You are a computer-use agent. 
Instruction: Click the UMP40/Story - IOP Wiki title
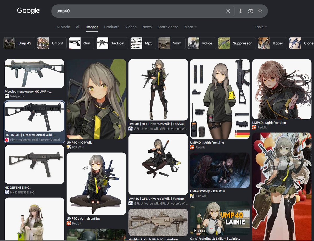pyautogui.click(x=208, y=191)
